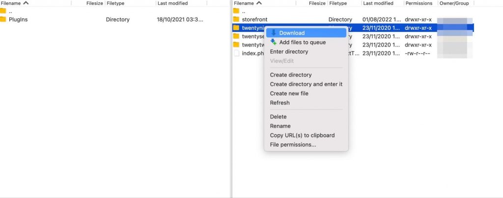
Task: Pick Rename from the context menu
Action: pyautogui.click(x=280, y=126)
